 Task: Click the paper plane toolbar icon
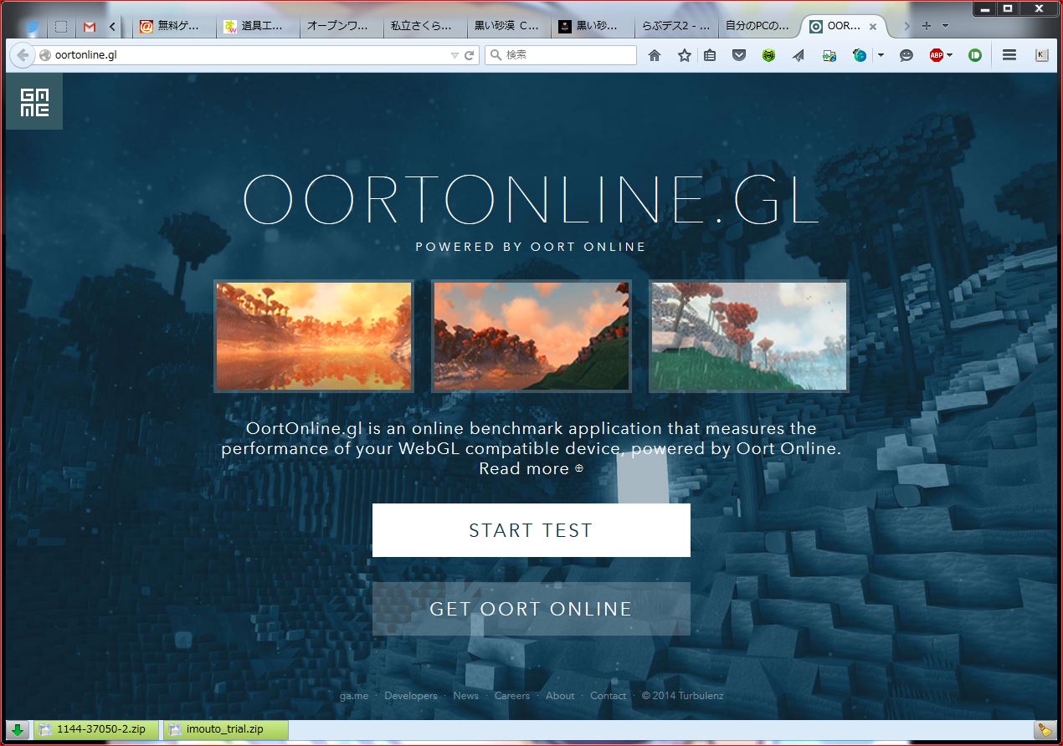(x=799, y=55)
